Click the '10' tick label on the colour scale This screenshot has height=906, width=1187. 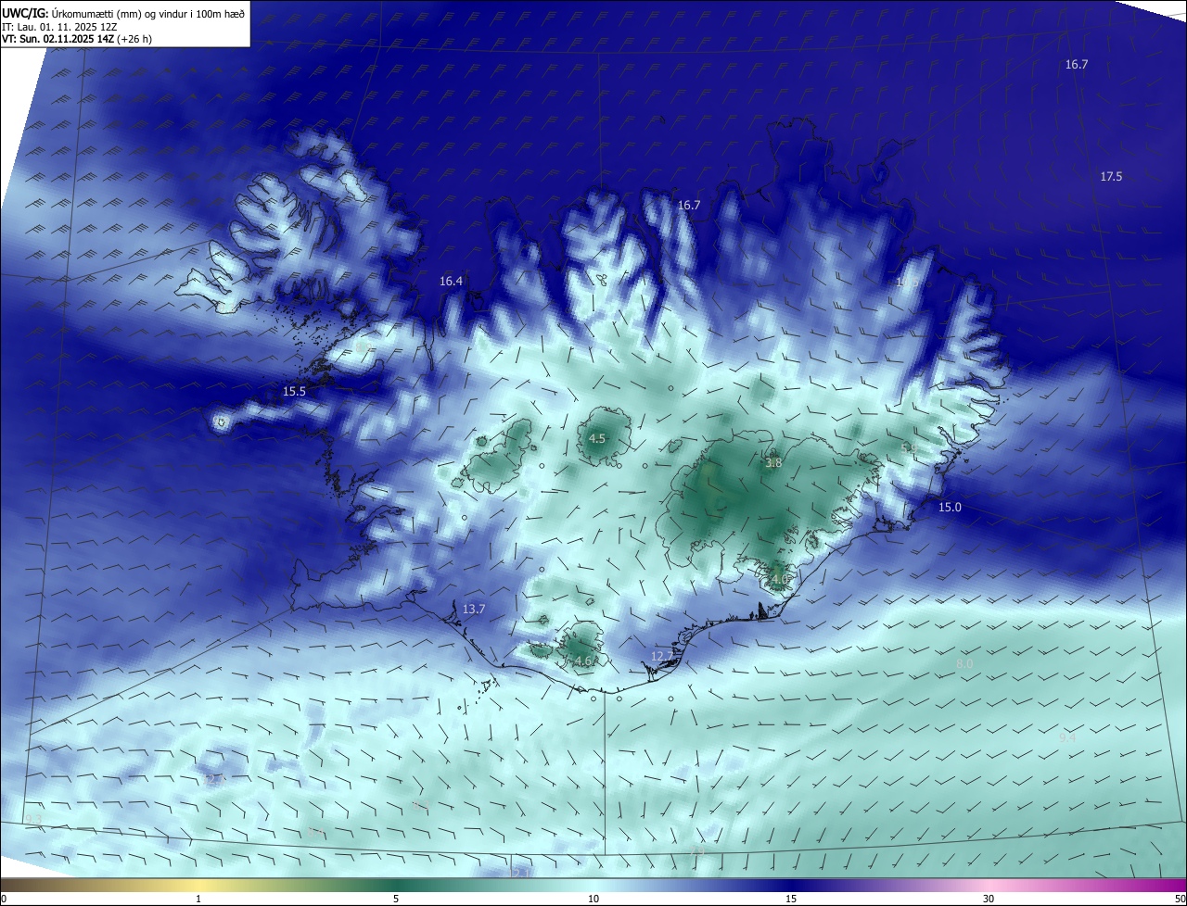[593, 899]
